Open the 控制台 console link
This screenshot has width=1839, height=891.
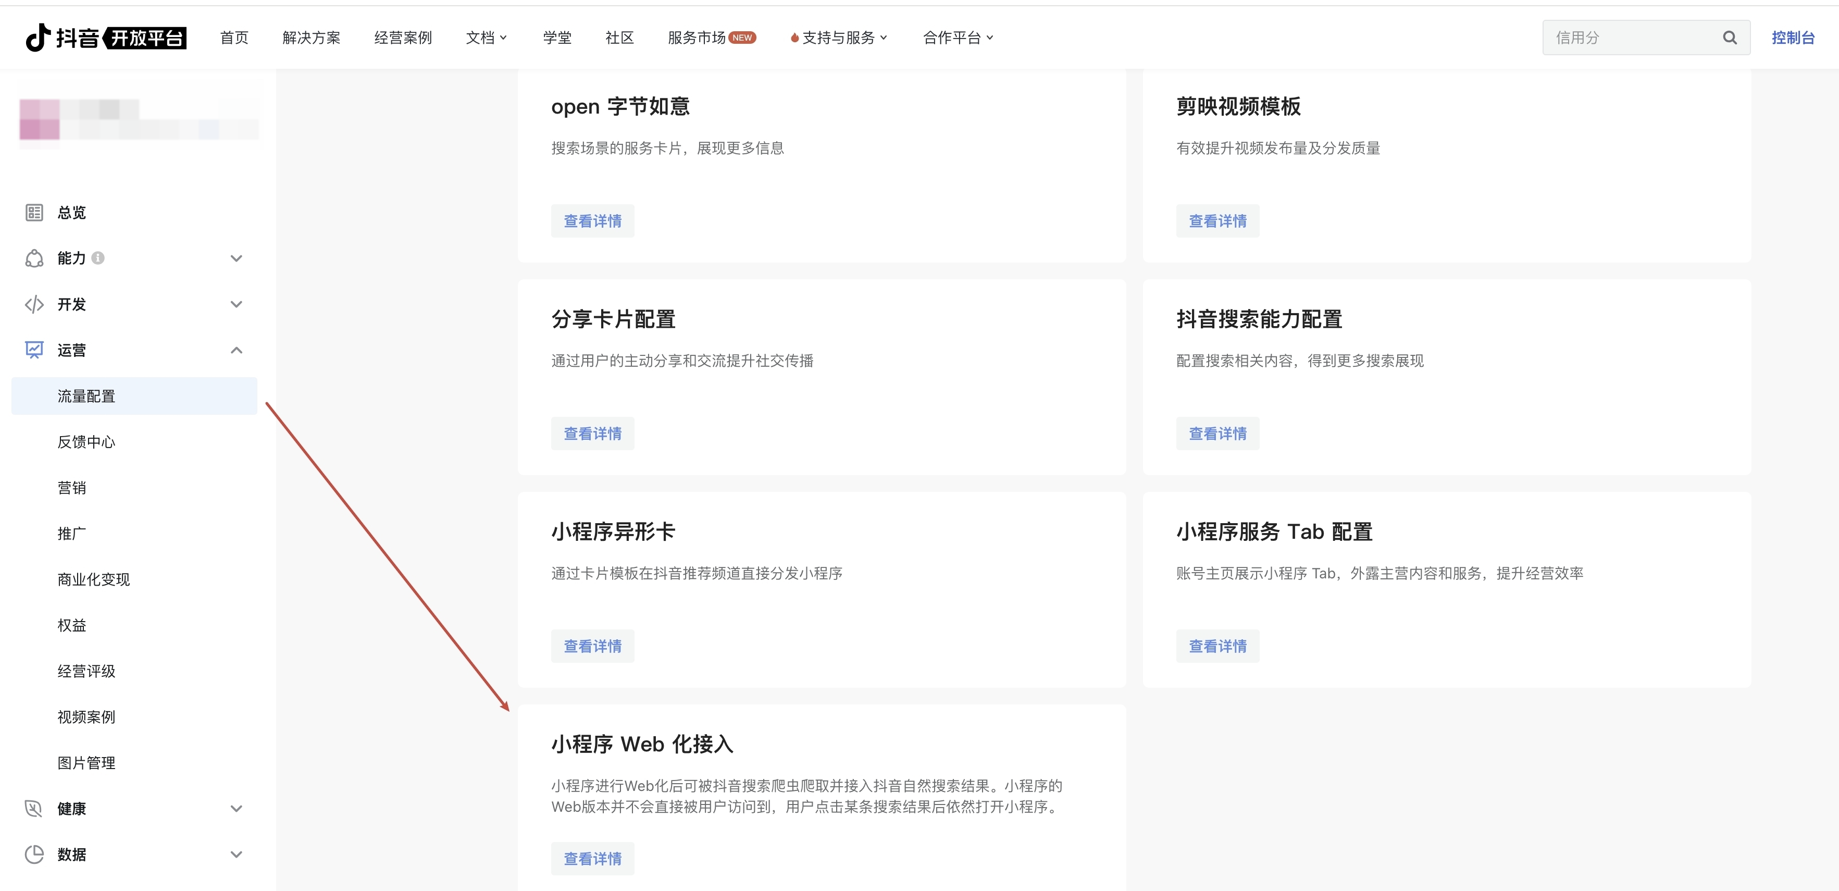[1793, 37]
